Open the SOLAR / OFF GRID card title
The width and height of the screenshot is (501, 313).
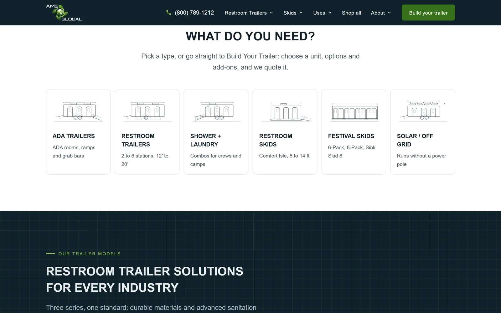[415, 140]
